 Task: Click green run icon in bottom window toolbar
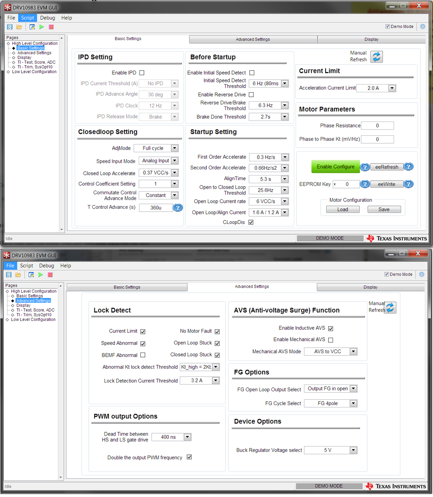[x=41, y=275]
